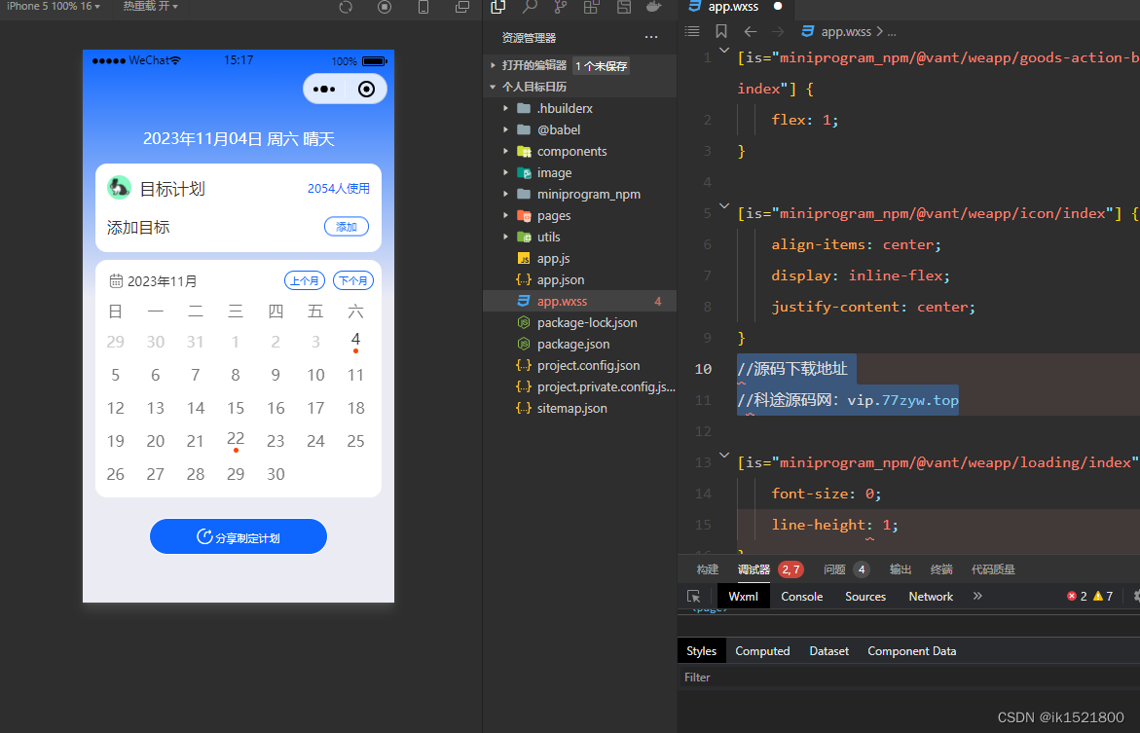Click the element inspector select icon in debugger

[693, 597]
